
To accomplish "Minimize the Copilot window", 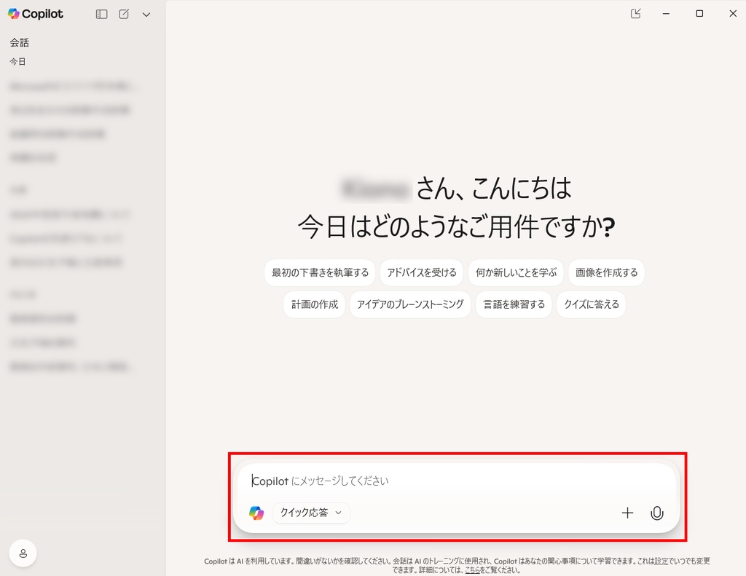I will pyautogui.click(x=666, y=14).
